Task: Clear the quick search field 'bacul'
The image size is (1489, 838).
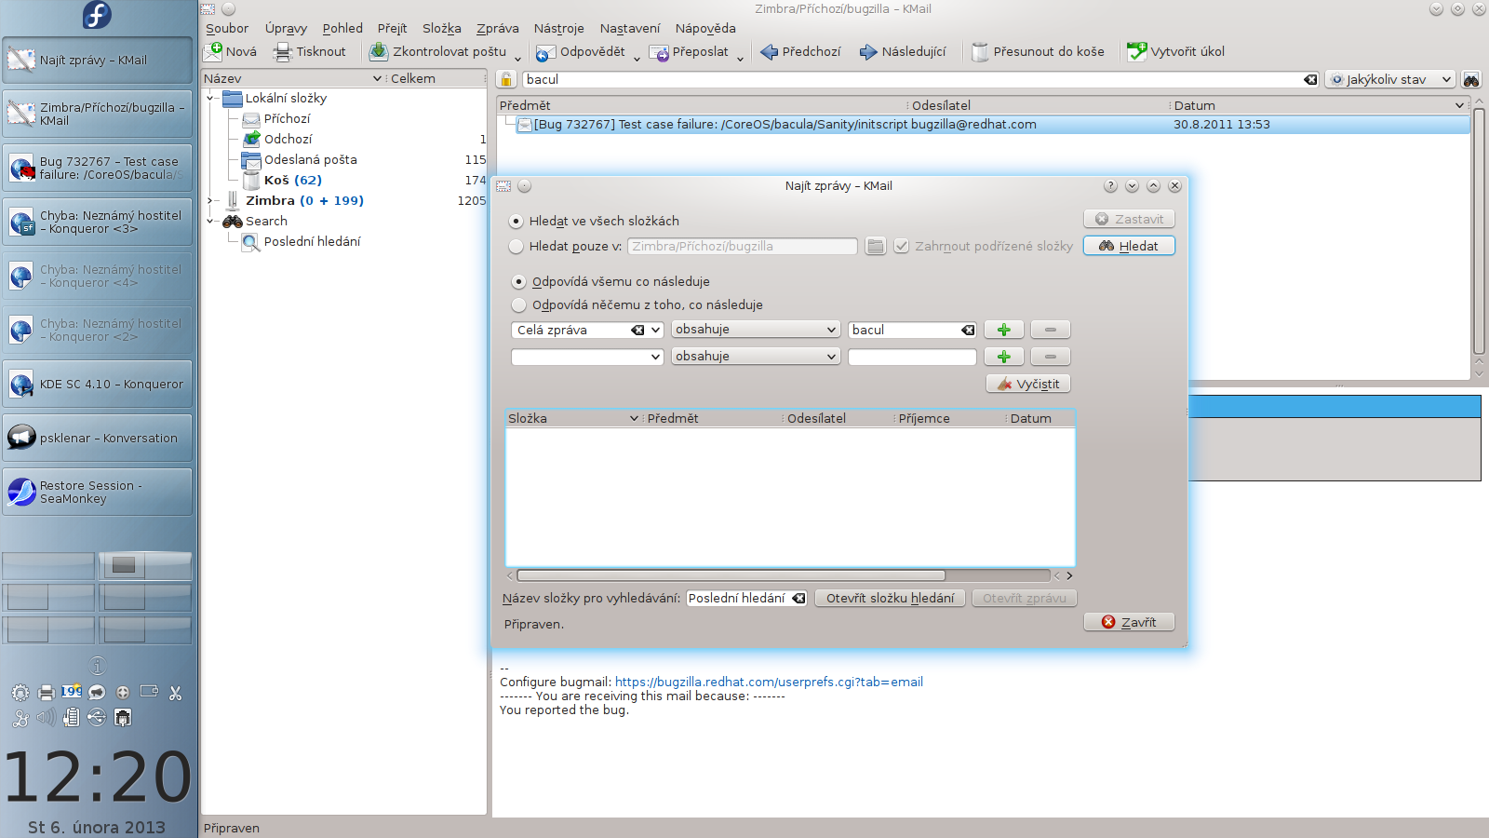Action: tap(1310, 79)
